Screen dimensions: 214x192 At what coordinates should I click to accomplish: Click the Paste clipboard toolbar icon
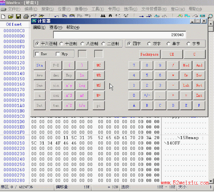72,16
